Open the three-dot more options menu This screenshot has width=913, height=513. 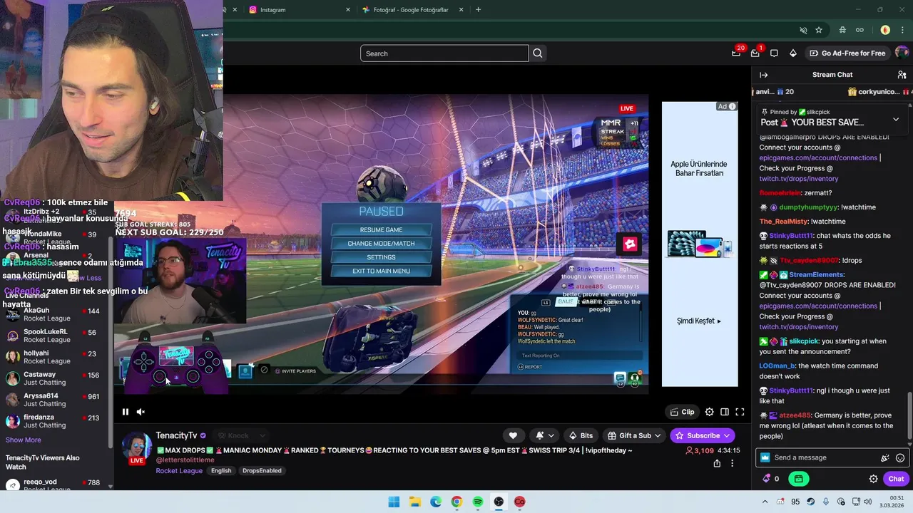(x=733, y=463)
